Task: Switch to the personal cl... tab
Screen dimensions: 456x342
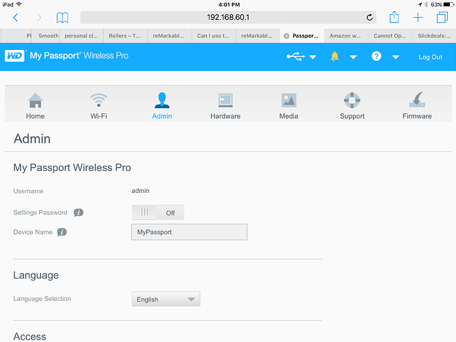Action: tap(81, 36)
